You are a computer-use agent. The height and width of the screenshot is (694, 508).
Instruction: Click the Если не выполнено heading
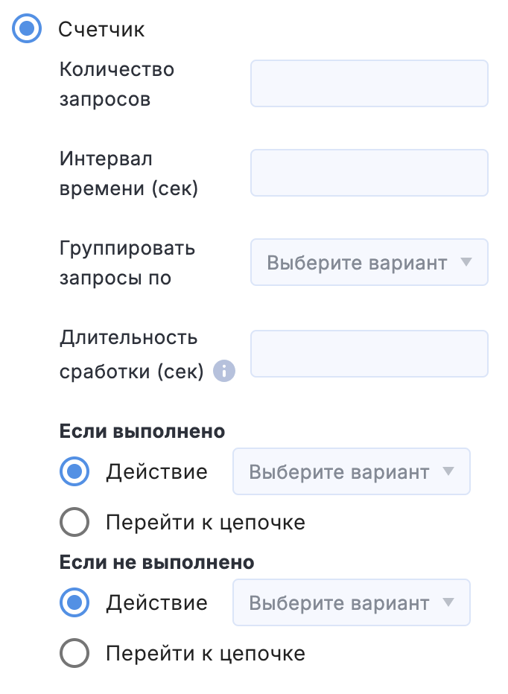156,562
